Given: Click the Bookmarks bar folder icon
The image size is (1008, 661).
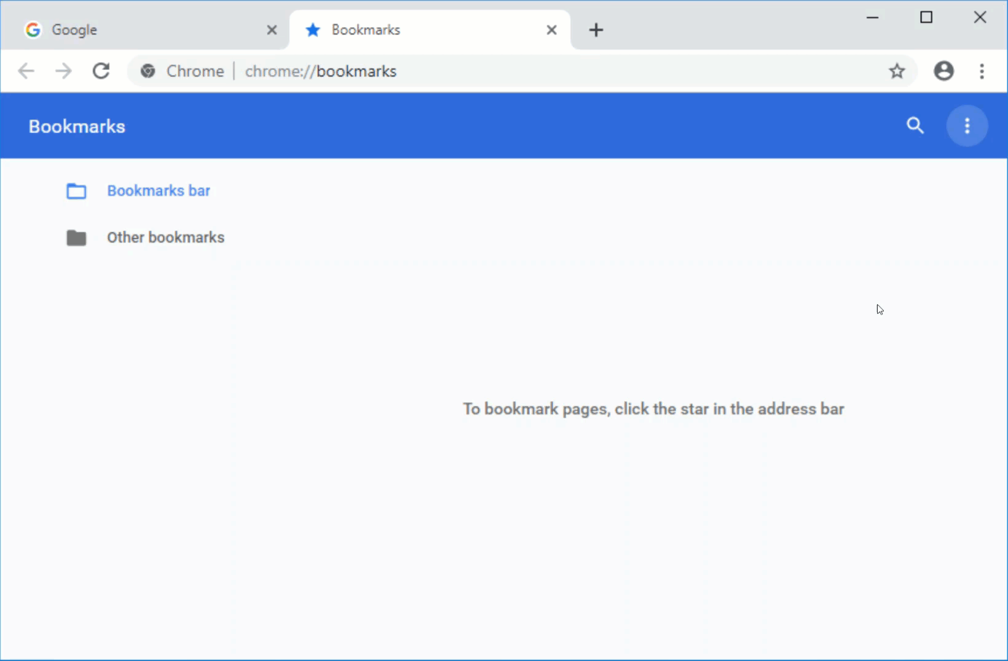Looking at the screenshot, I should click(76, 191).
